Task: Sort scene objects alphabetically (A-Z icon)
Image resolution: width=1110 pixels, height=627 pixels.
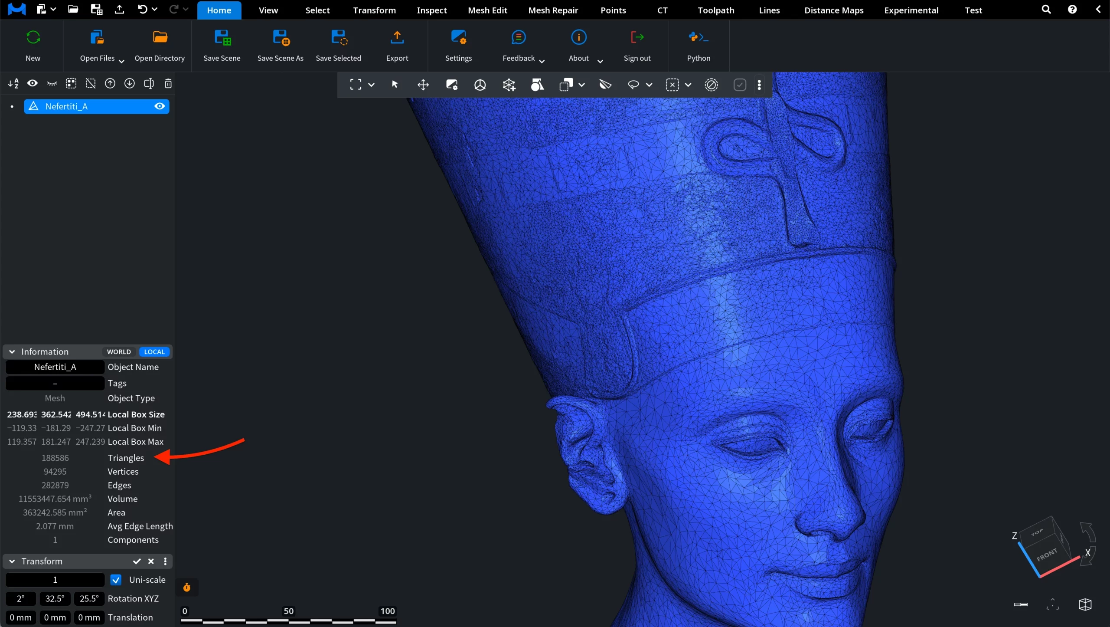Action: coord(13,83)
